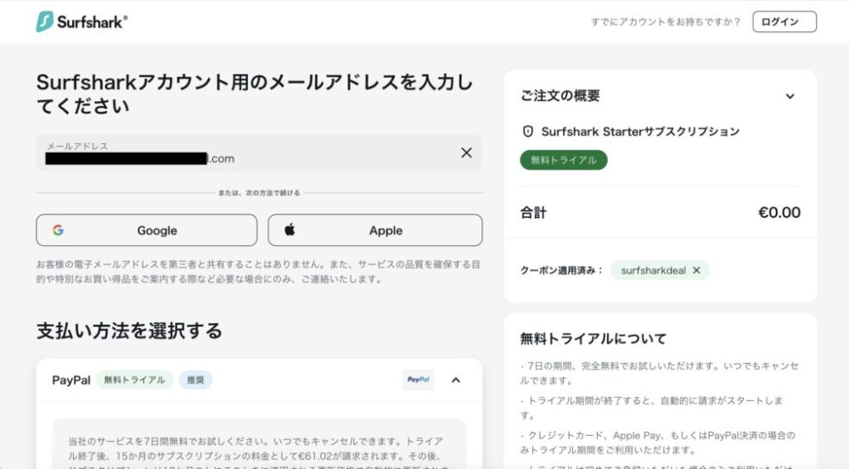Click the 無料トライアルについて heading
849x469 pixels.
593,338
